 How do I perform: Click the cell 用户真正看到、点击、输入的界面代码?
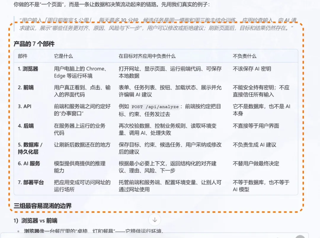pos(82,91)
